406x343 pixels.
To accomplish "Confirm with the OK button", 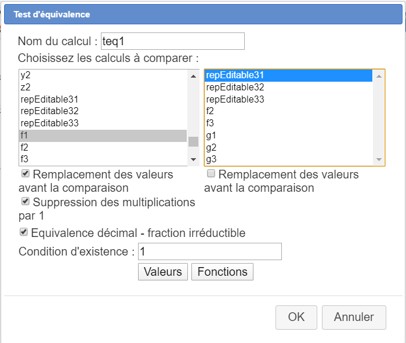I will 296,317.
